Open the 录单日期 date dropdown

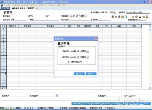[x=115, y=12]
